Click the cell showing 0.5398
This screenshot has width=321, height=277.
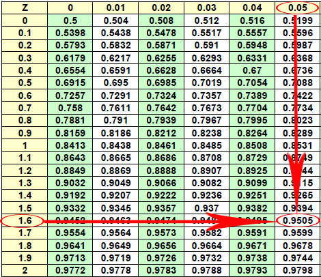point(70,33)
